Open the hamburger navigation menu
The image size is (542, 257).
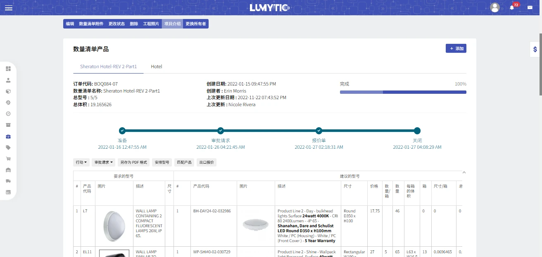[9, 8]
